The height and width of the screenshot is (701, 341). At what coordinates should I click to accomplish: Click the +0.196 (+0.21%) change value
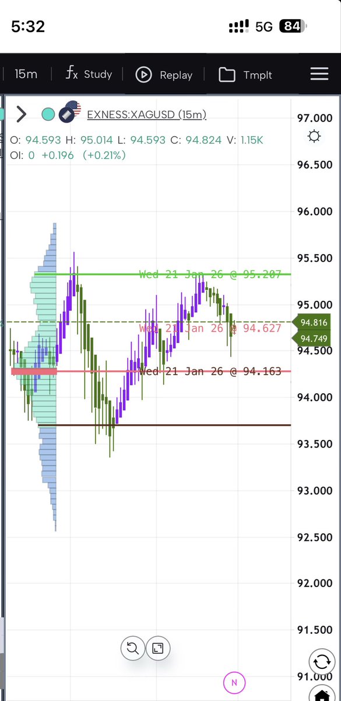pos(83,155)
